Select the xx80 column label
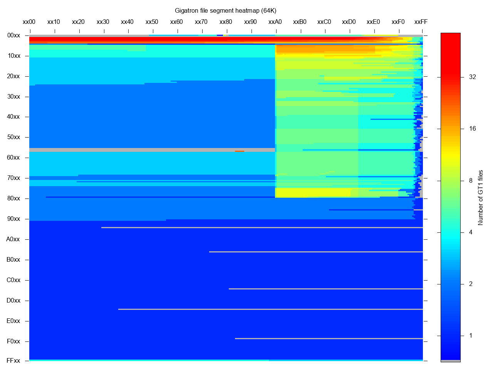Image resolution: width=493 pixels, height=370 pixels. (x=226, y=22)
